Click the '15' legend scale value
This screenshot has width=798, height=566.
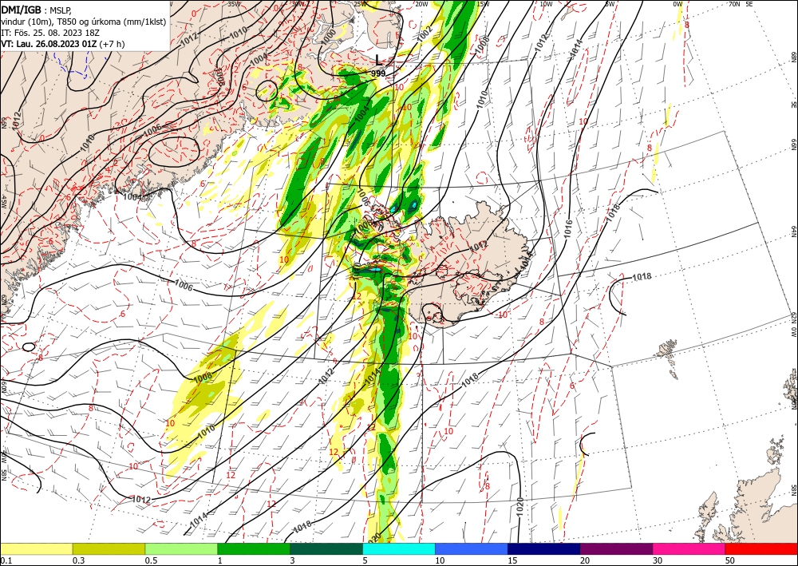[512, 560]
